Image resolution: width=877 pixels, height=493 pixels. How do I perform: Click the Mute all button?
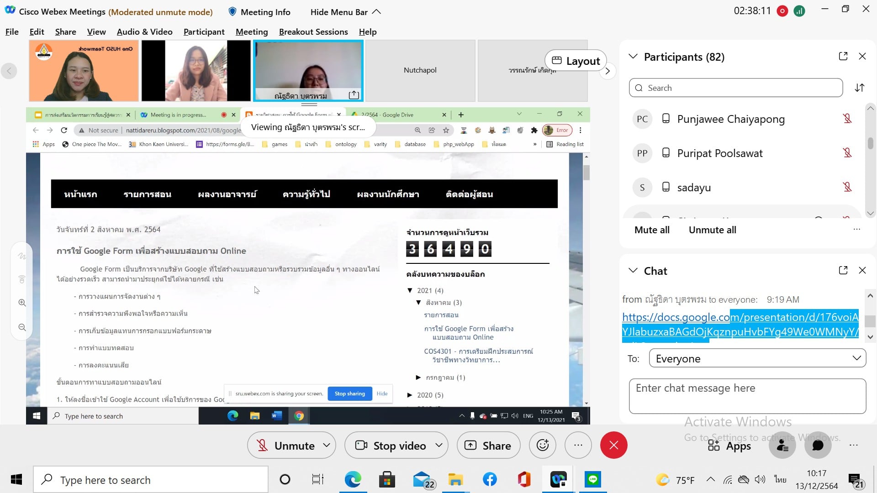(652, 230)
